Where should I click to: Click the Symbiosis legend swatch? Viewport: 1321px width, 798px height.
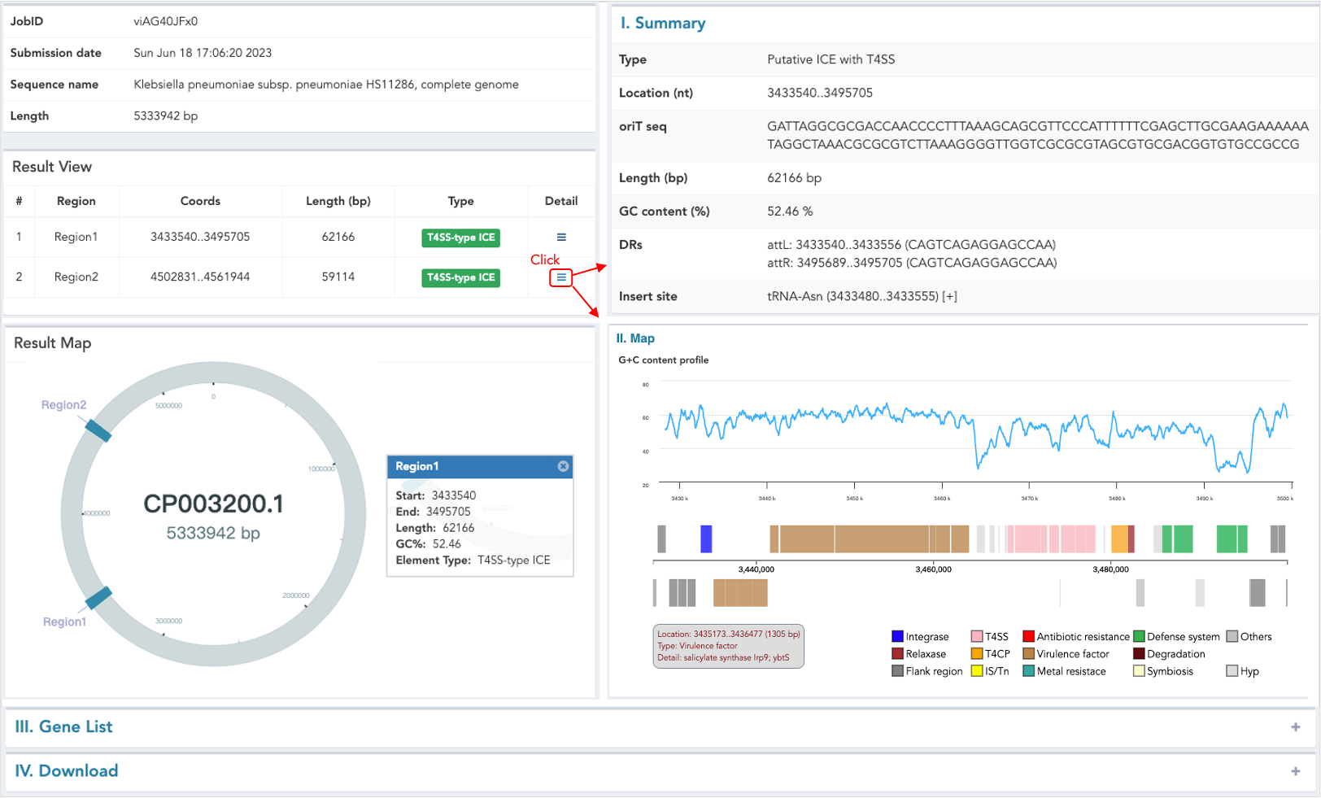pos(1139,671)
